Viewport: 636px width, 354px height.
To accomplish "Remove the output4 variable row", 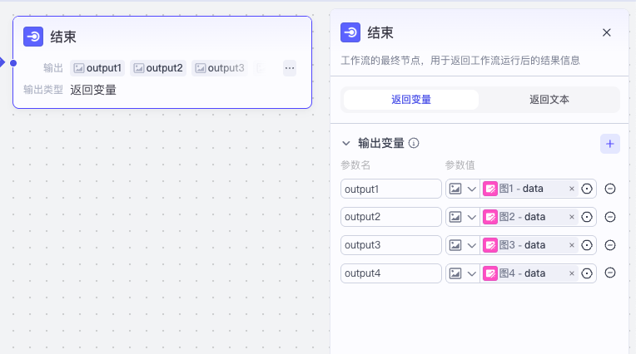I will click(x=610, y=273).
